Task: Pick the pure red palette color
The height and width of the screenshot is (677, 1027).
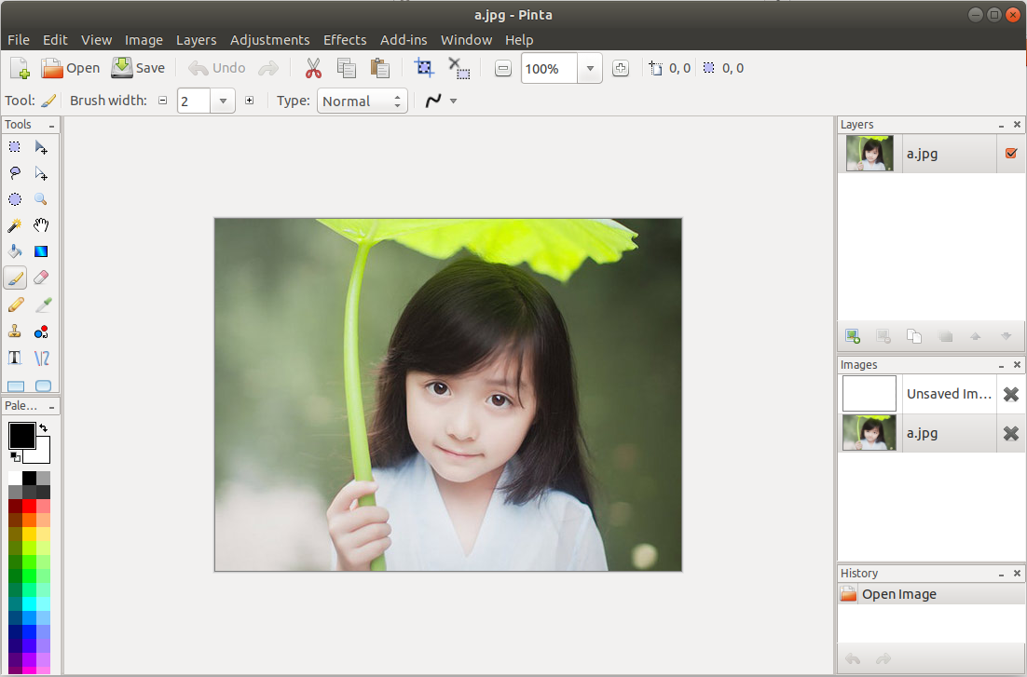Action: (29, 506)
